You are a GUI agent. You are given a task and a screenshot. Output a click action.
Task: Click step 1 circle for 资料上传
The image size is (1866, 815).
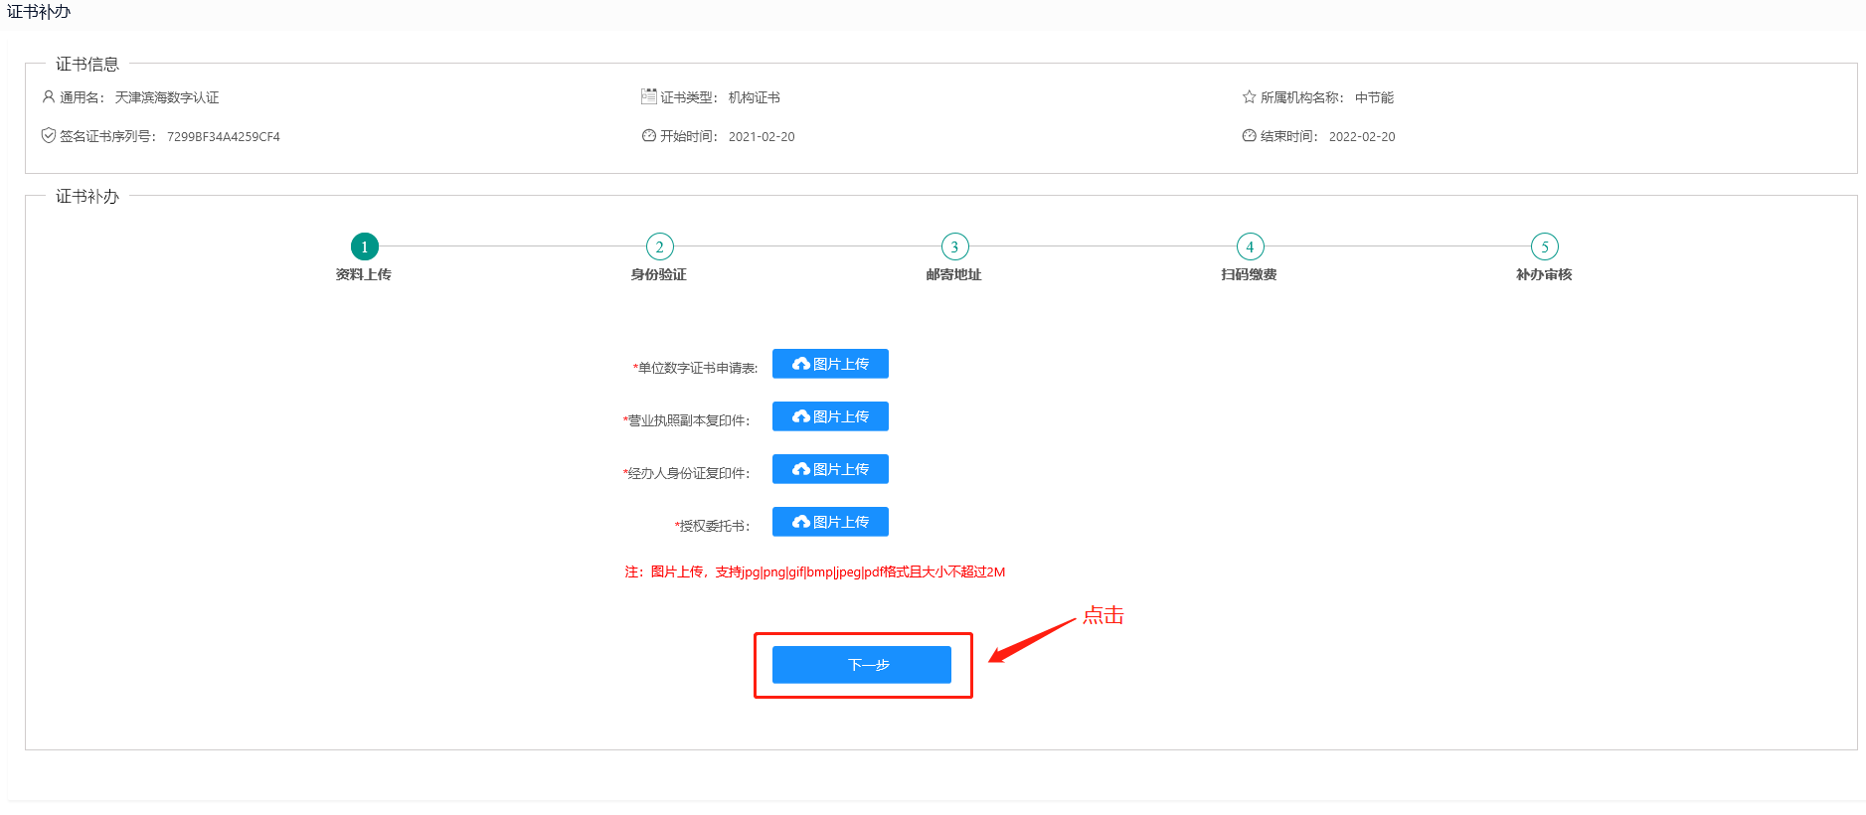364,246
